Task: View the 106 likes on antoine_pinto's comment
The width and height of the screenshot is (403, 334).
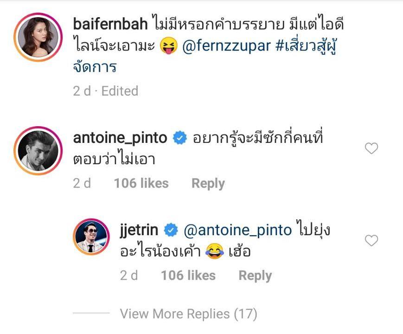Action: [x=141, y=183]
